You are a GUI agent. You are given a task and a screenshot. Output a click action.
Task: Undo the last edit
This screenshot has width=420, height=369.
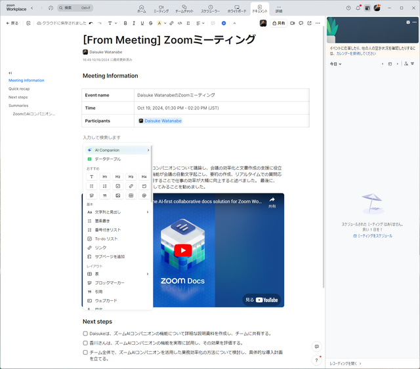91,24
